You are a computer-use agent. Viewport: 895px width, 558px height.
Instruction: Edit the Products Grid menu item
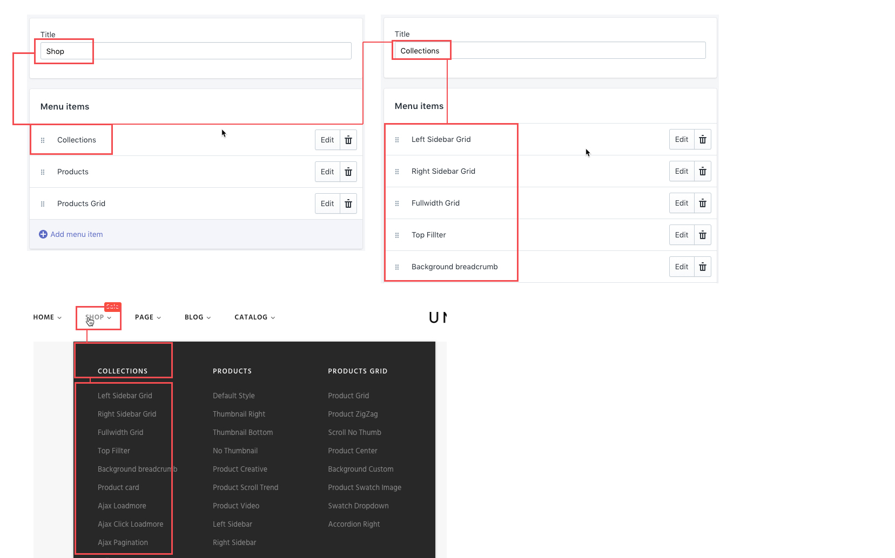point(327,204)
